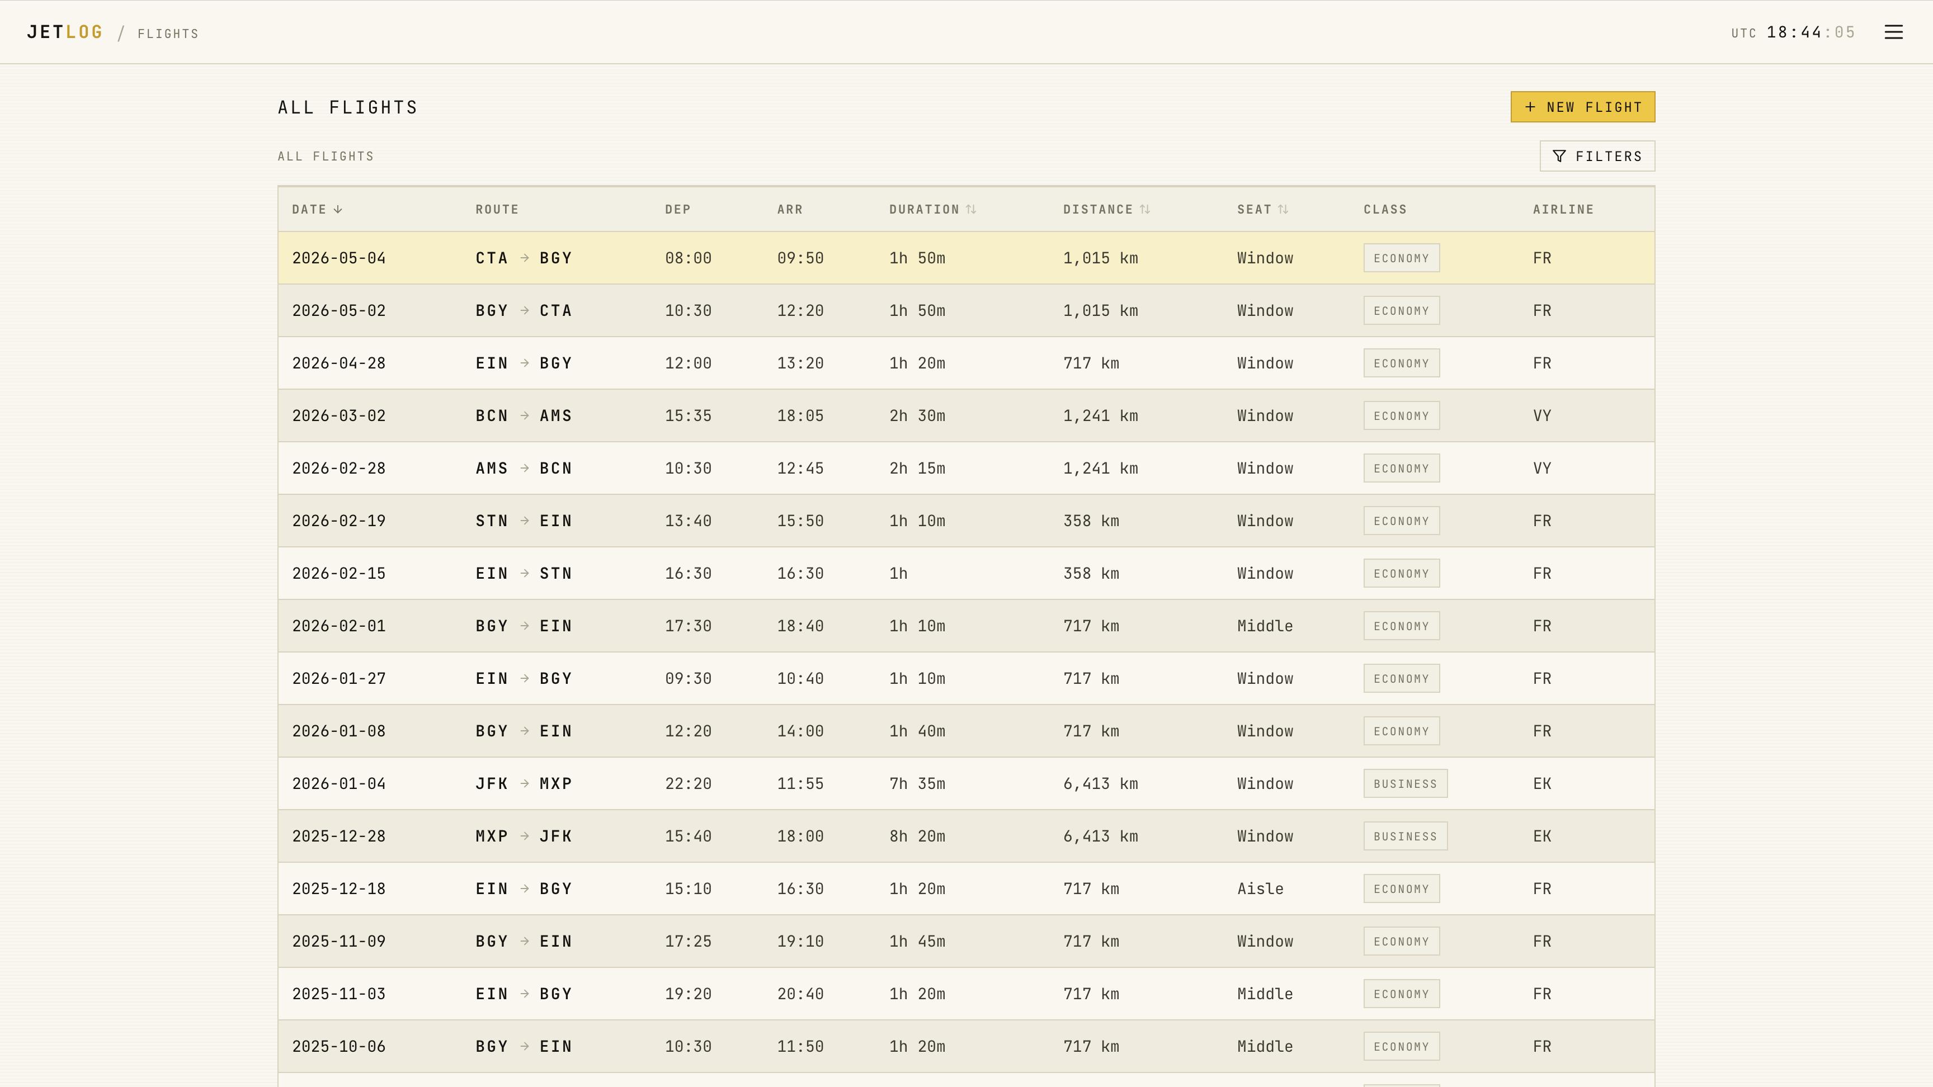Click the Arr column header
The width and height of the screenshot is (1933, 1087).
coord(789,209)
